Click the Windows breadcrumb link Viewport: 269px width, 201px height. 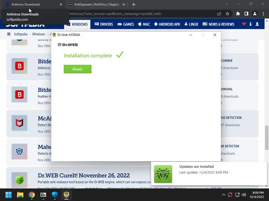click(x=39, y=34)
